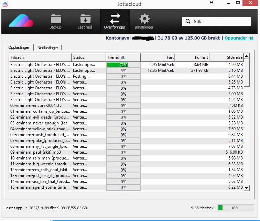Select row 02-eminem-evil_deeds
260x221 pixels.
tap(127, 117)
